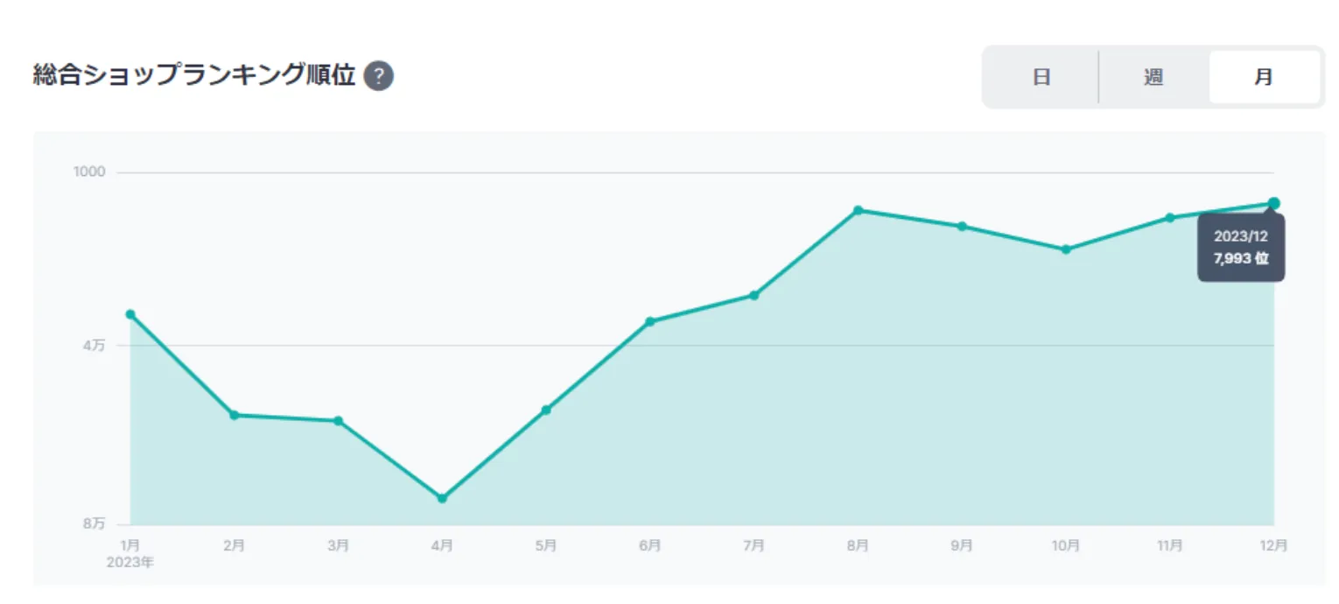Click the 2月 data point on chart
The image size is (1339, 604).
tap(235, 415)
